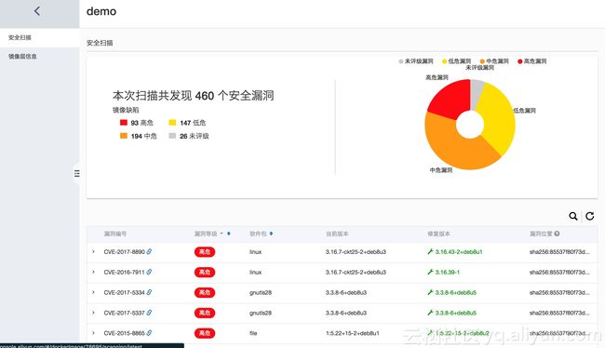
Task: Toggle 未评级漏洞 series in chart legend
Action: click(x=415, y=61)
